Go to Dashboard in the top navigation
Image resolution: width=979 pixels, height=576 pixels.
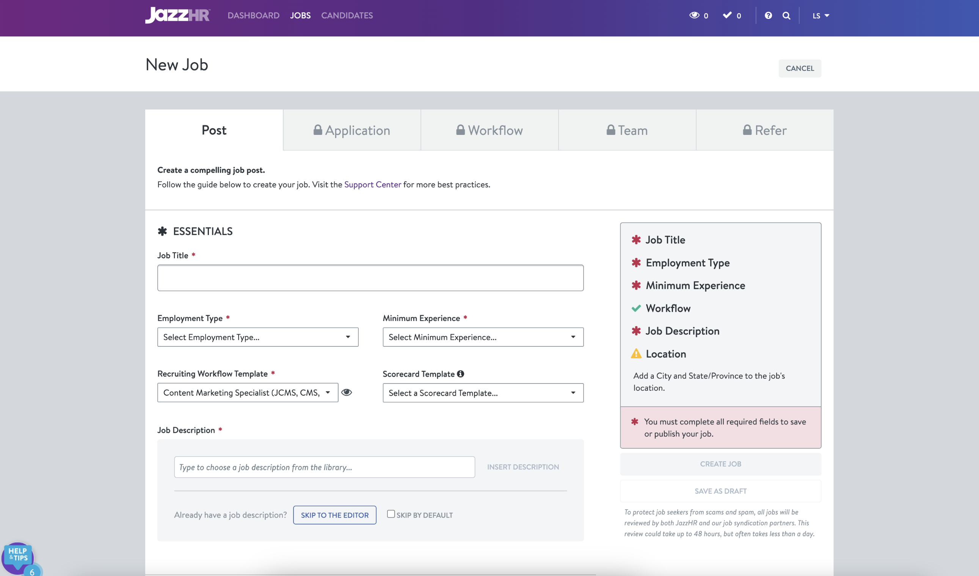pyautogui.click(x=253, y=16)
